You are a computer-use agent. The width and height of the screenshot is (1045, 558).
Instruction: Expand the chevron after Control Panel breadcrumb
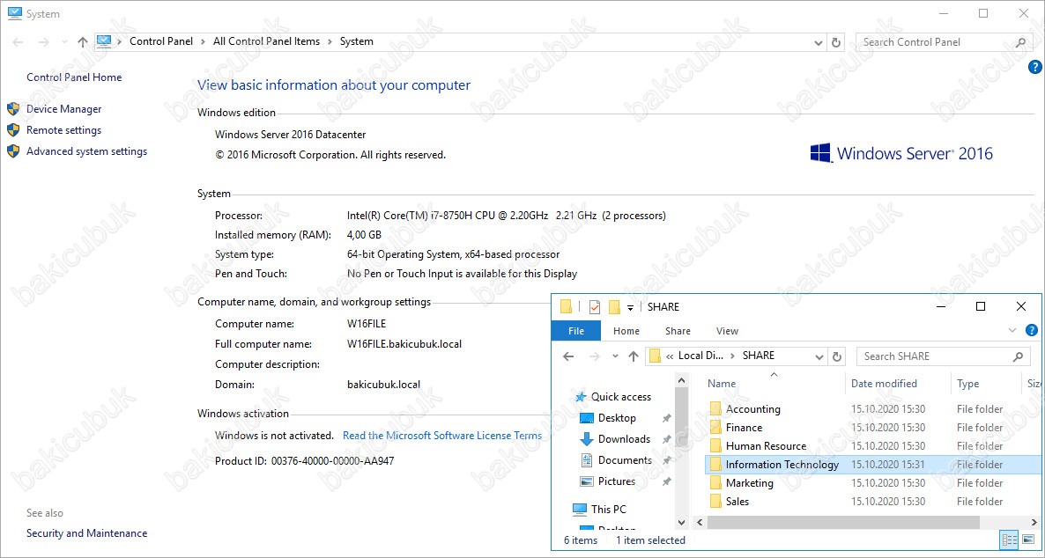(x=203, y=41)
